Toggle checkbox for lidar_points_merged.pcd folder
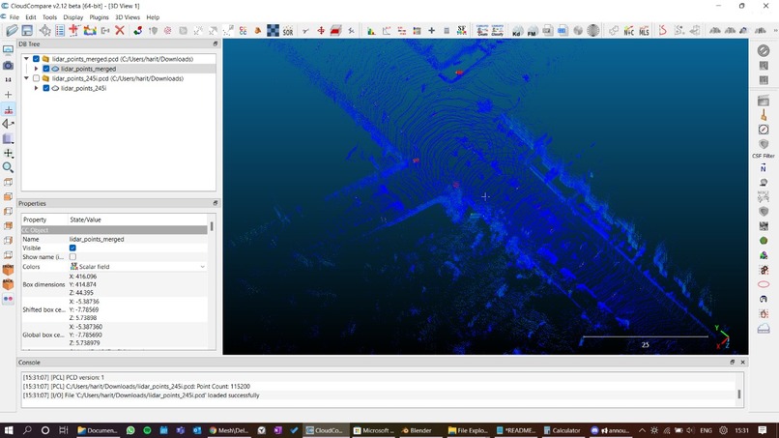The image size is (779, 438). coord(36,59)
